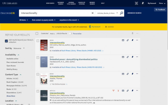Open Browse Search in top menu

(92, 3)
